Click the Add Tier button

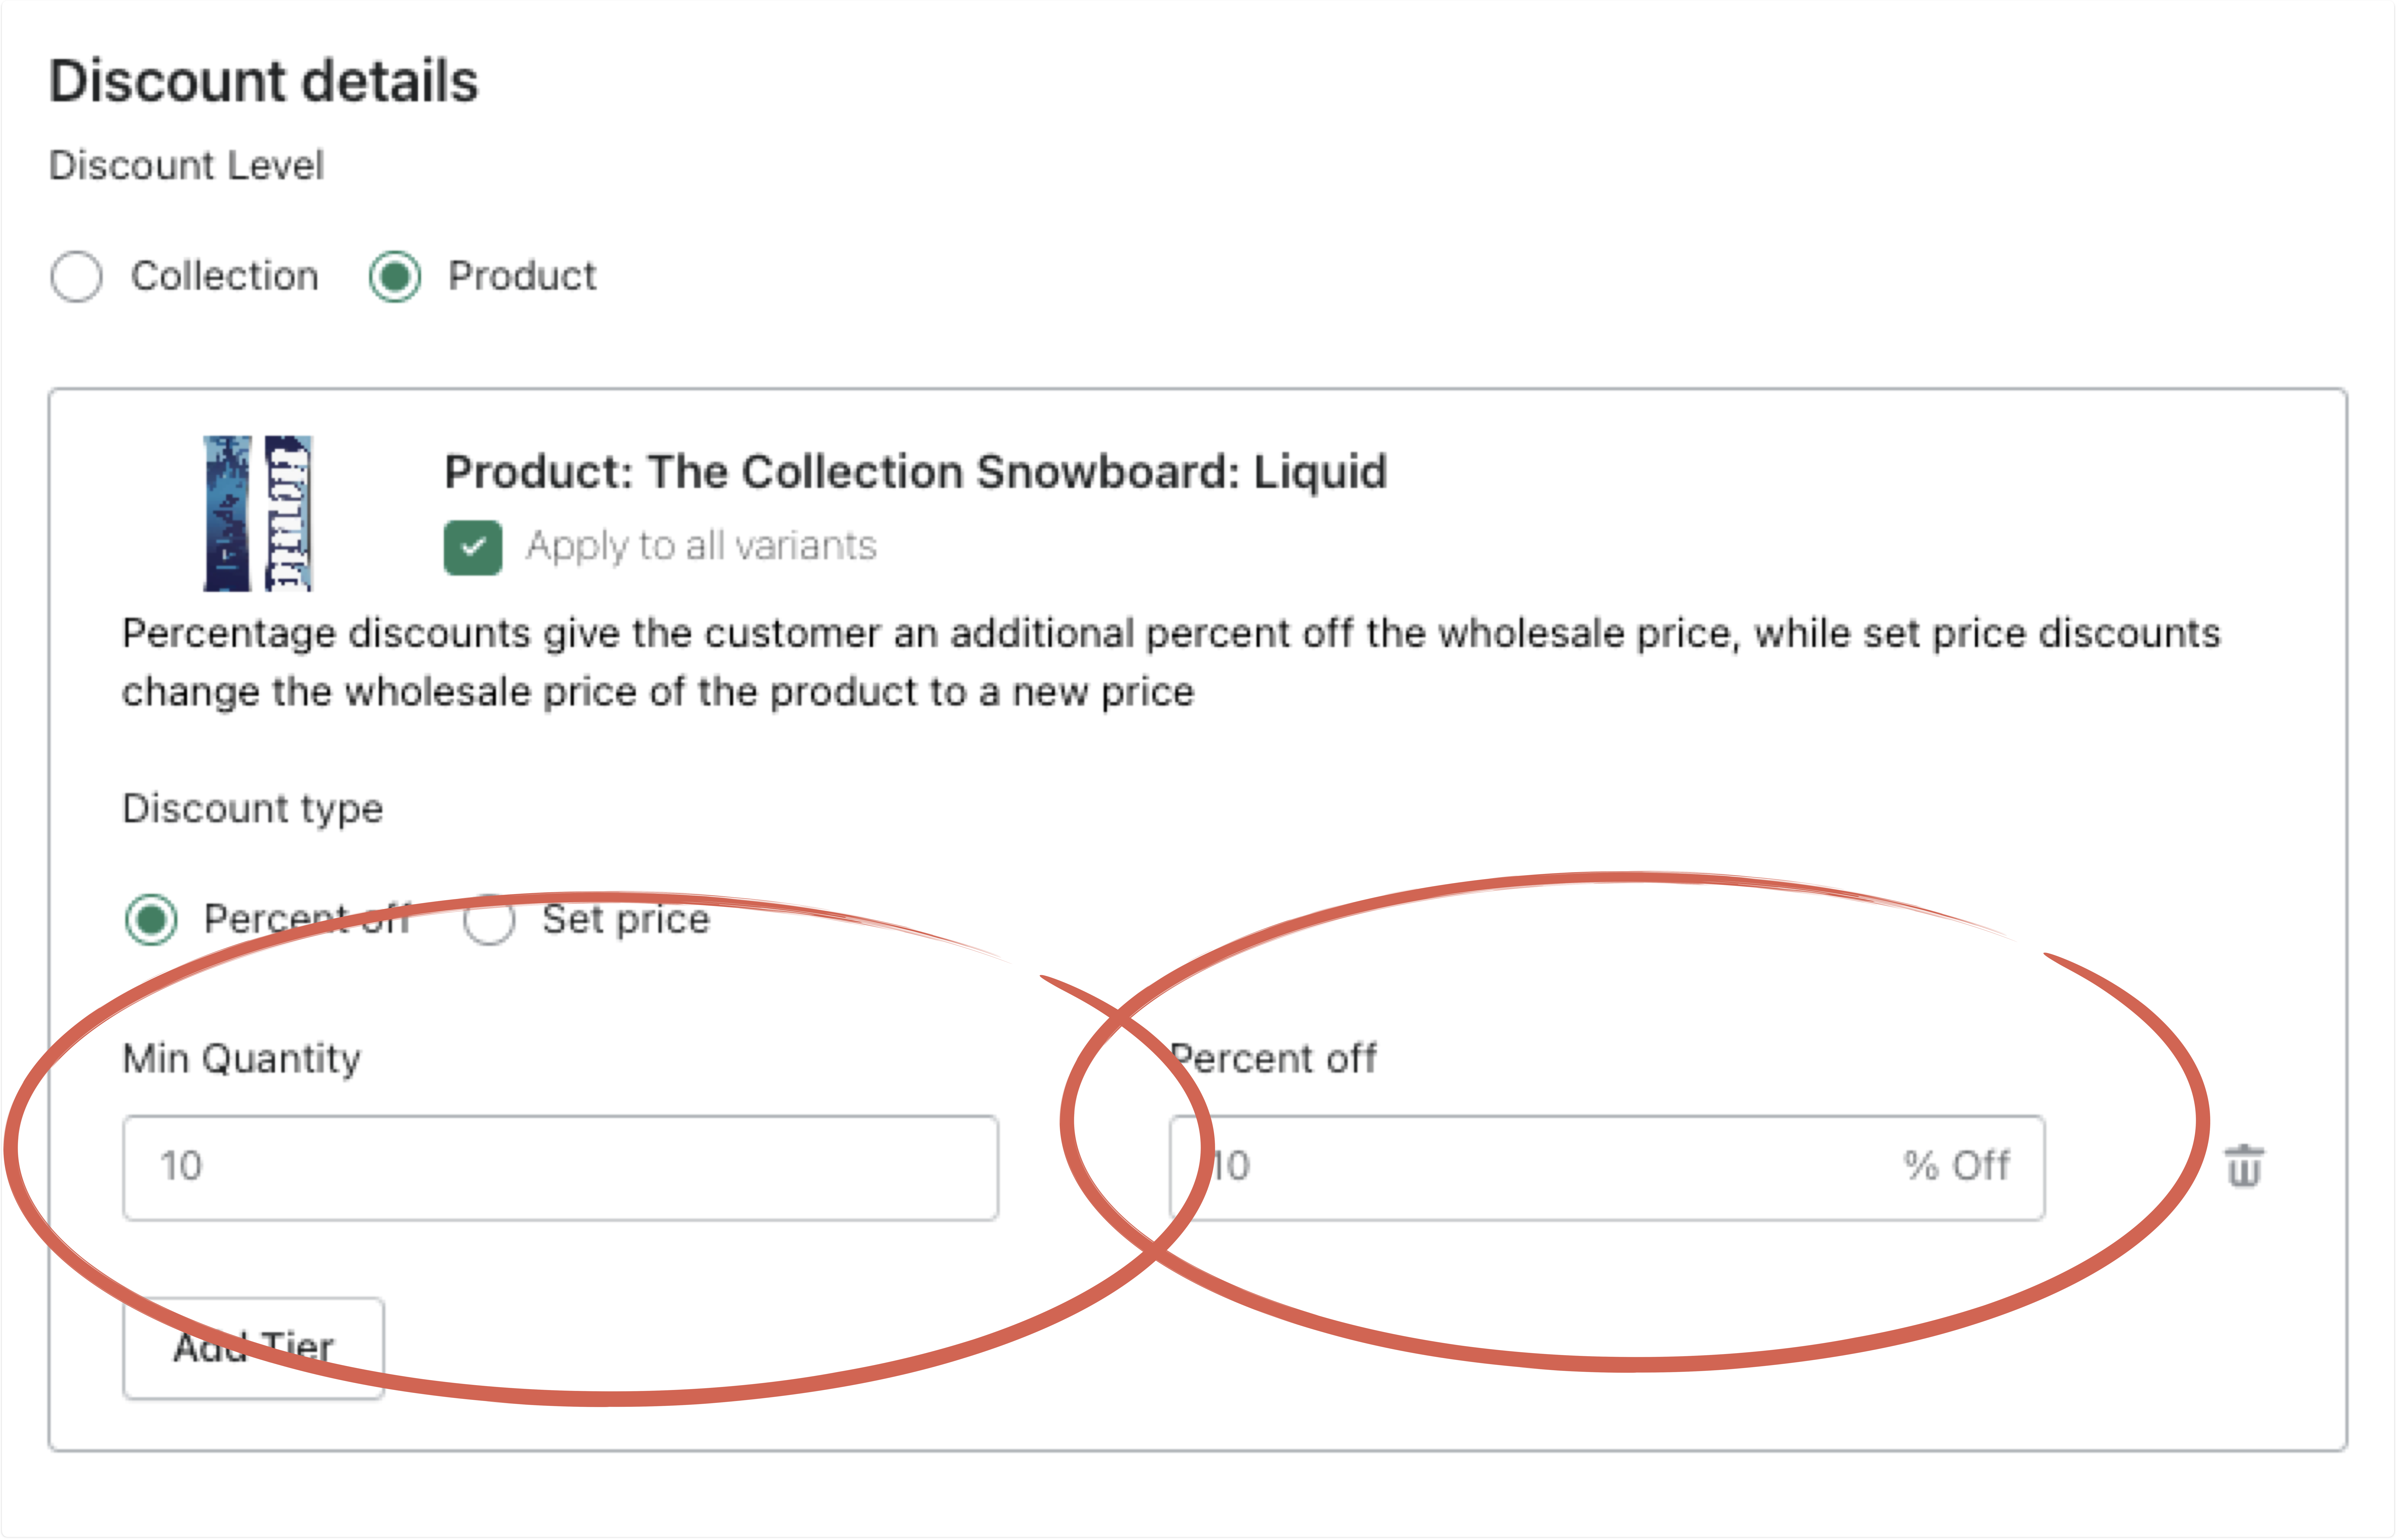click(x=254, y=1347)
